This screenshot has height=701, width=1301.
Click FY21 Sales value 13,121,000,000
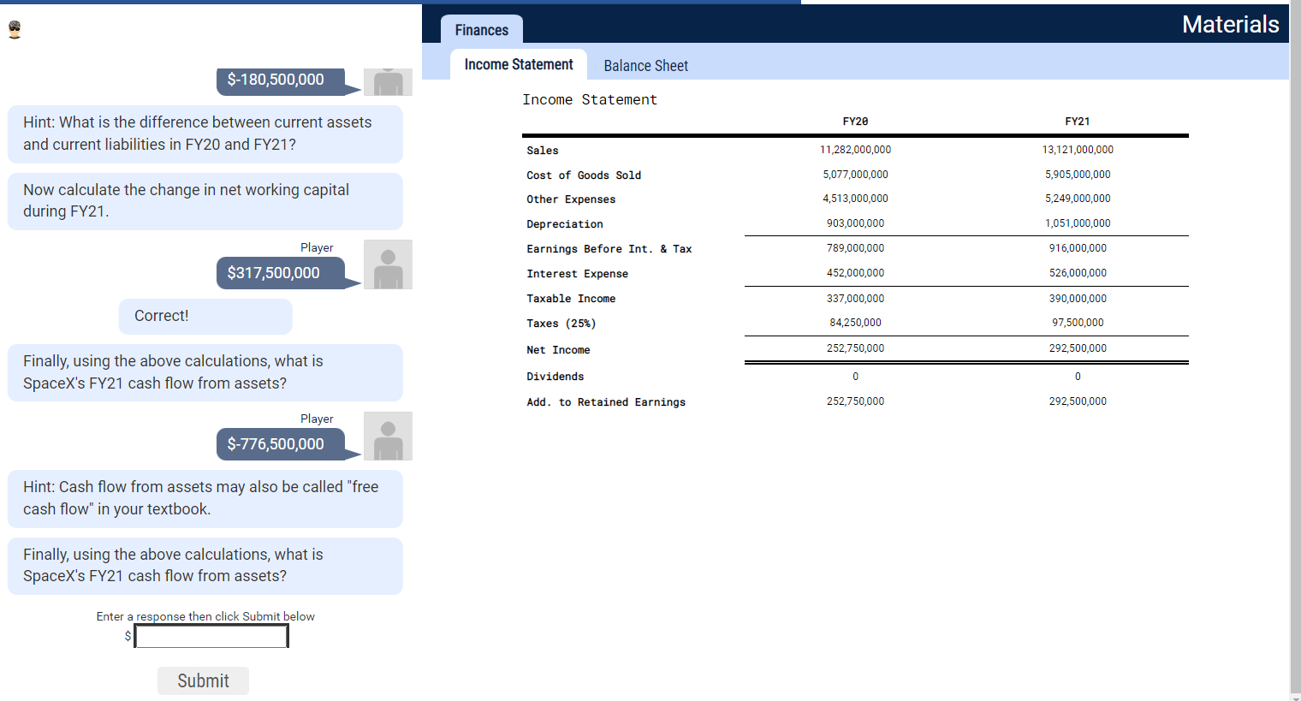[1078, 150]
